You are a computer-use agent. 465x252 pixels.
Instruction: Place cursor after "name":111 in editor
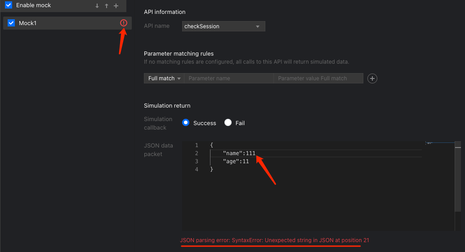coord(256,153)
